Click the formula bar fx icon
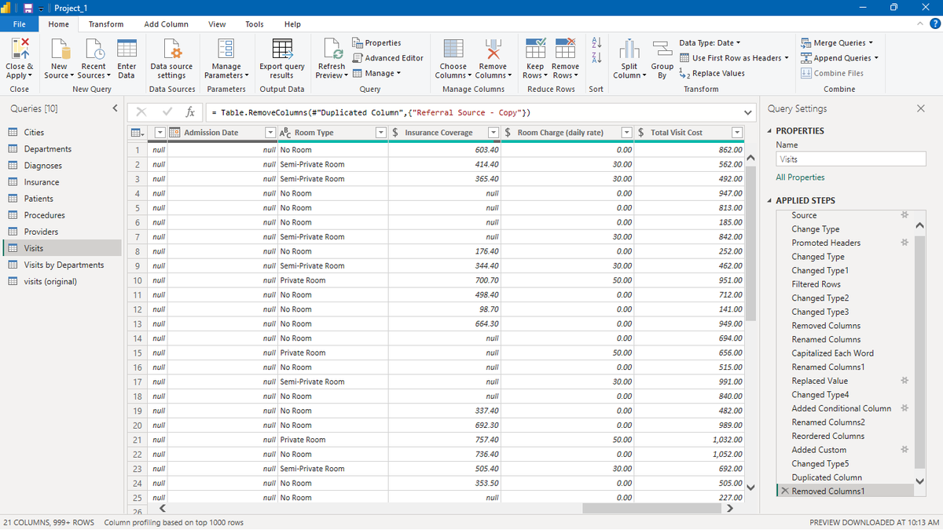943x530 pixels. (189, 112)
